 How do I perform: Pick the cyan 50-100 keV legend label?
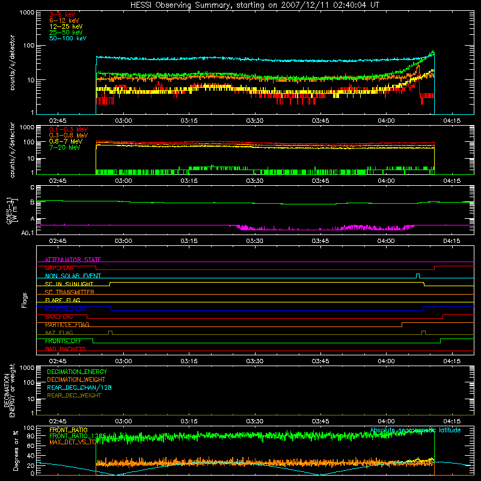(x=68, y=38)
